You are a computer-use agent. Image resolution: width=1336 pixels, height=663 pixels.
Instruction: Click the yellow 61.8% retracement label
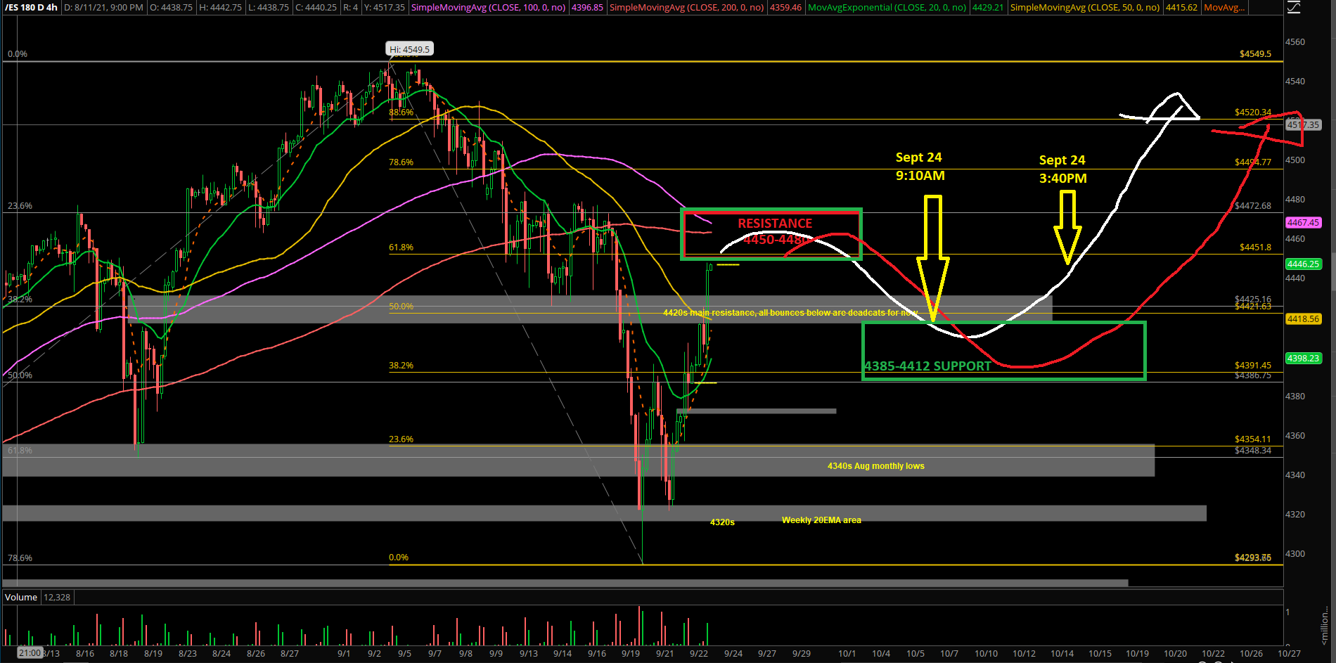[x=401, y=247]
